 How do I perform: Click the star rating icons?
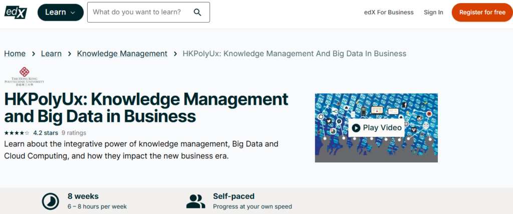[17, 133]
